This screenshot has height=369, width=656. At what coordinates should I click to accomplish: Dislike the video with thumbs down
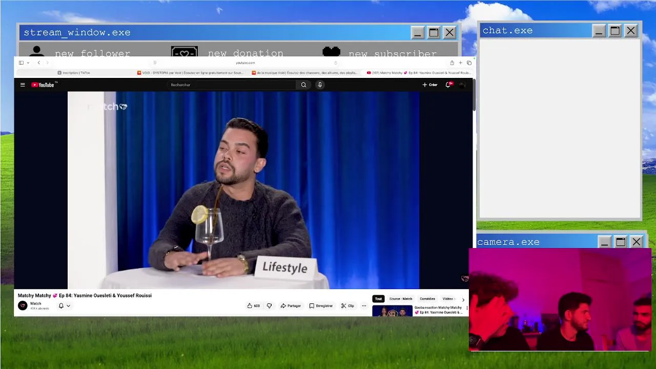(x=269, y=306)
